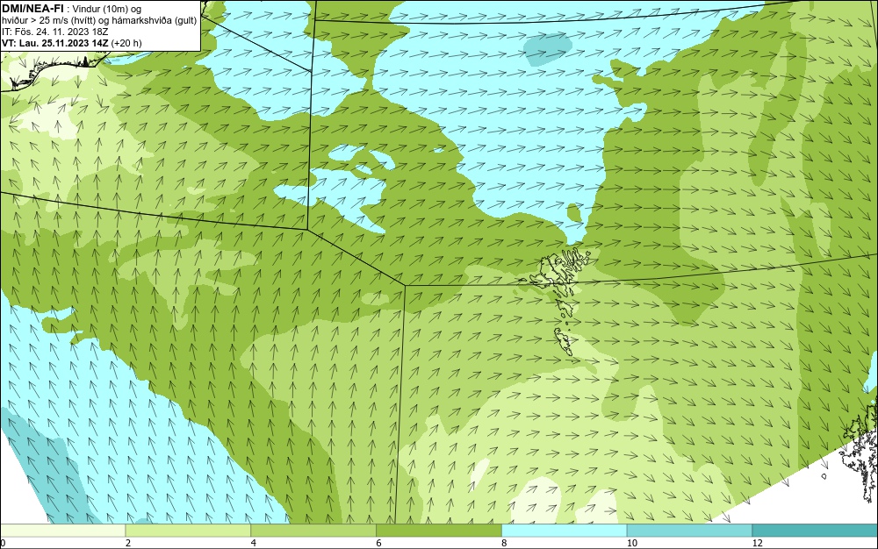The image size is (878, 549).
Task: Click the darkest teal swatch above 12
Action: click(816, 531)
